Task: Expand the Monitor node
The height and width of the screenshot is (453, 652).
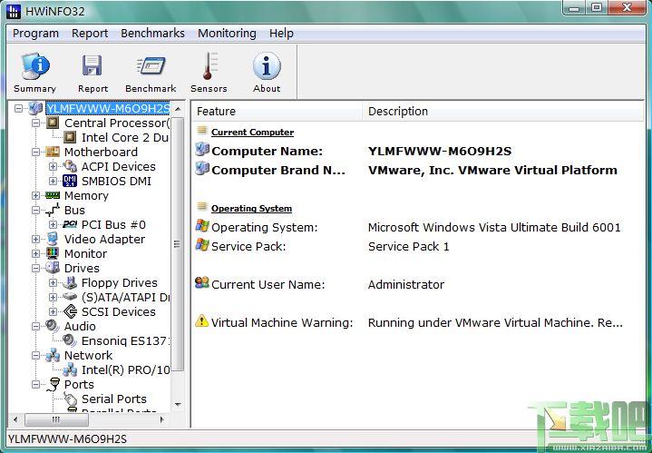Action: [x=35, y=254]
